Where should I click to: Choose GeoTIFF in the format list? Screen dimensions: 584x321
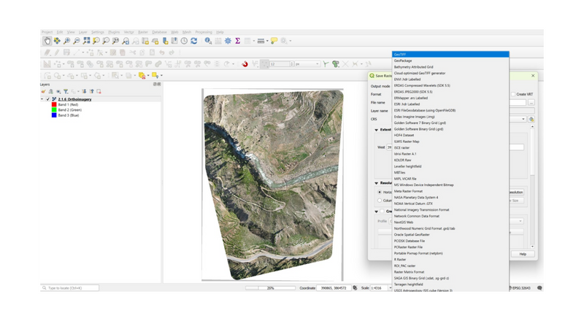pyautogui.click(x=450, y=55)
